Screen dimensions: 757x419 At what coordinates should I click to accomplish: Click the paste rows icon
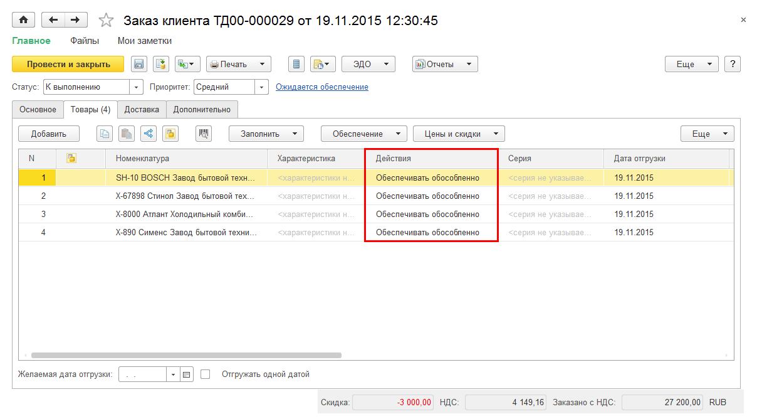pos(127,134)
